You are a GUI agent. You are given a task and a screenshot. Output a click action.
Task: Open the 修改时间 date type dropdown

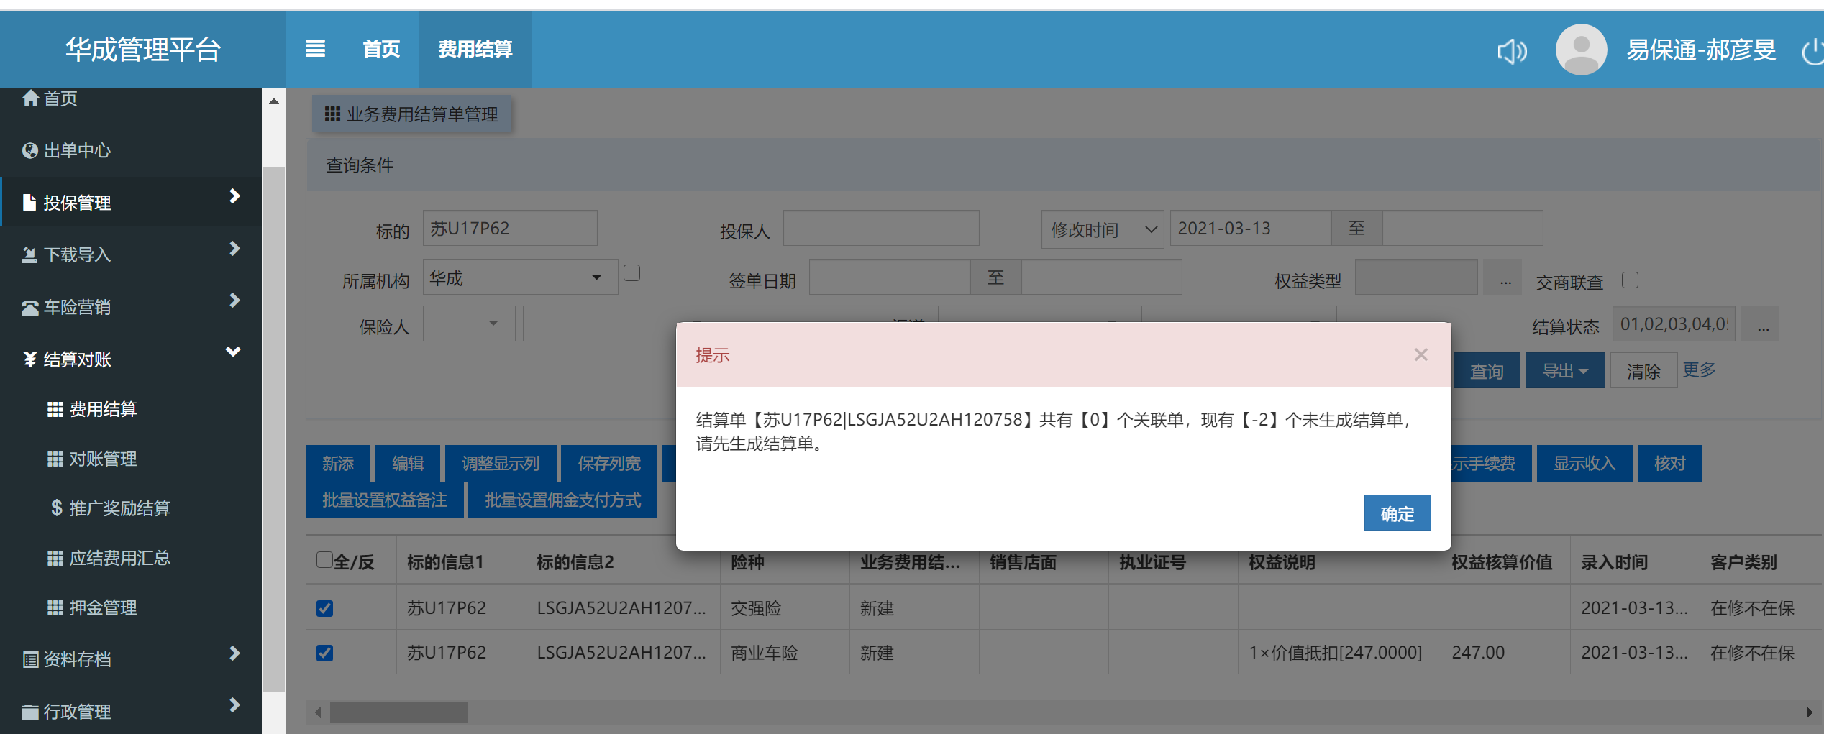pyautogui.click(x=1103, y=229)
